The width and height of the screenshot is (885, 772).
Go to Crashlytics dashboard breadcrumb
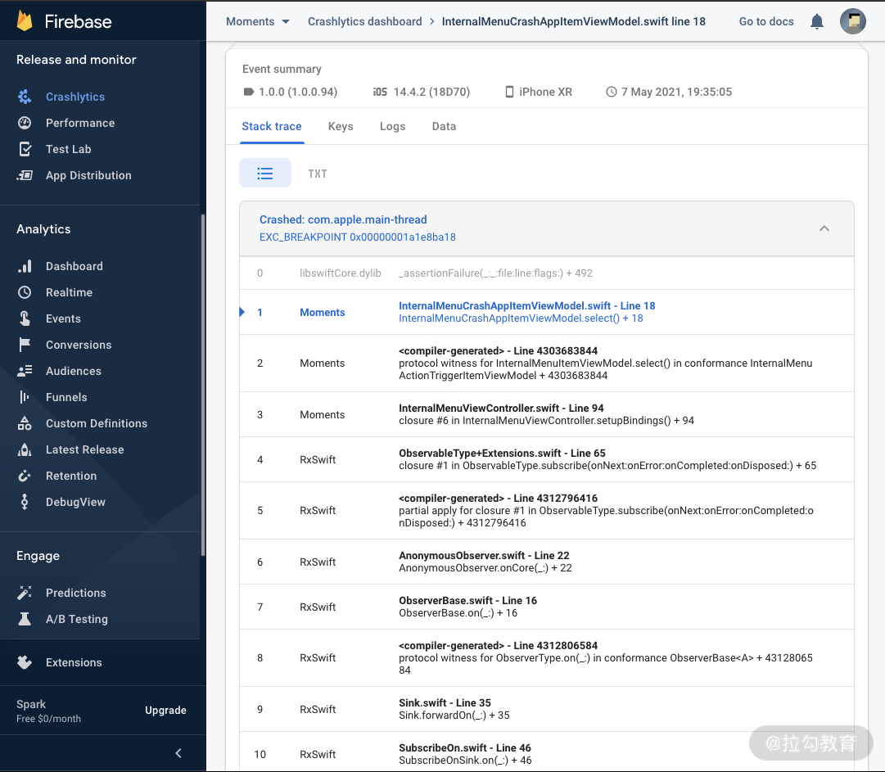[x=364, y=21]
